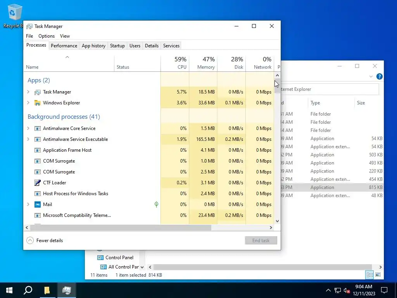Switch to the Startup tab
This screenshot has width=397, height=298.
117,46
